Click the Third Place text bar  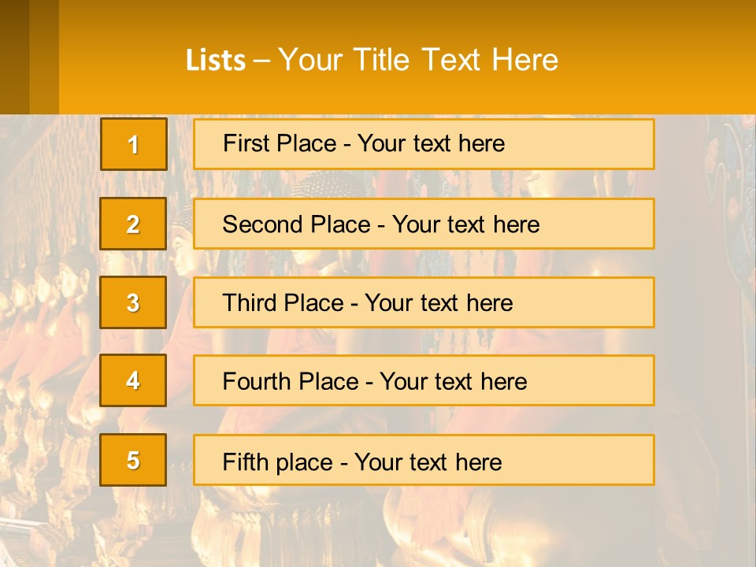pyautogui.click(x=424, y=302)
